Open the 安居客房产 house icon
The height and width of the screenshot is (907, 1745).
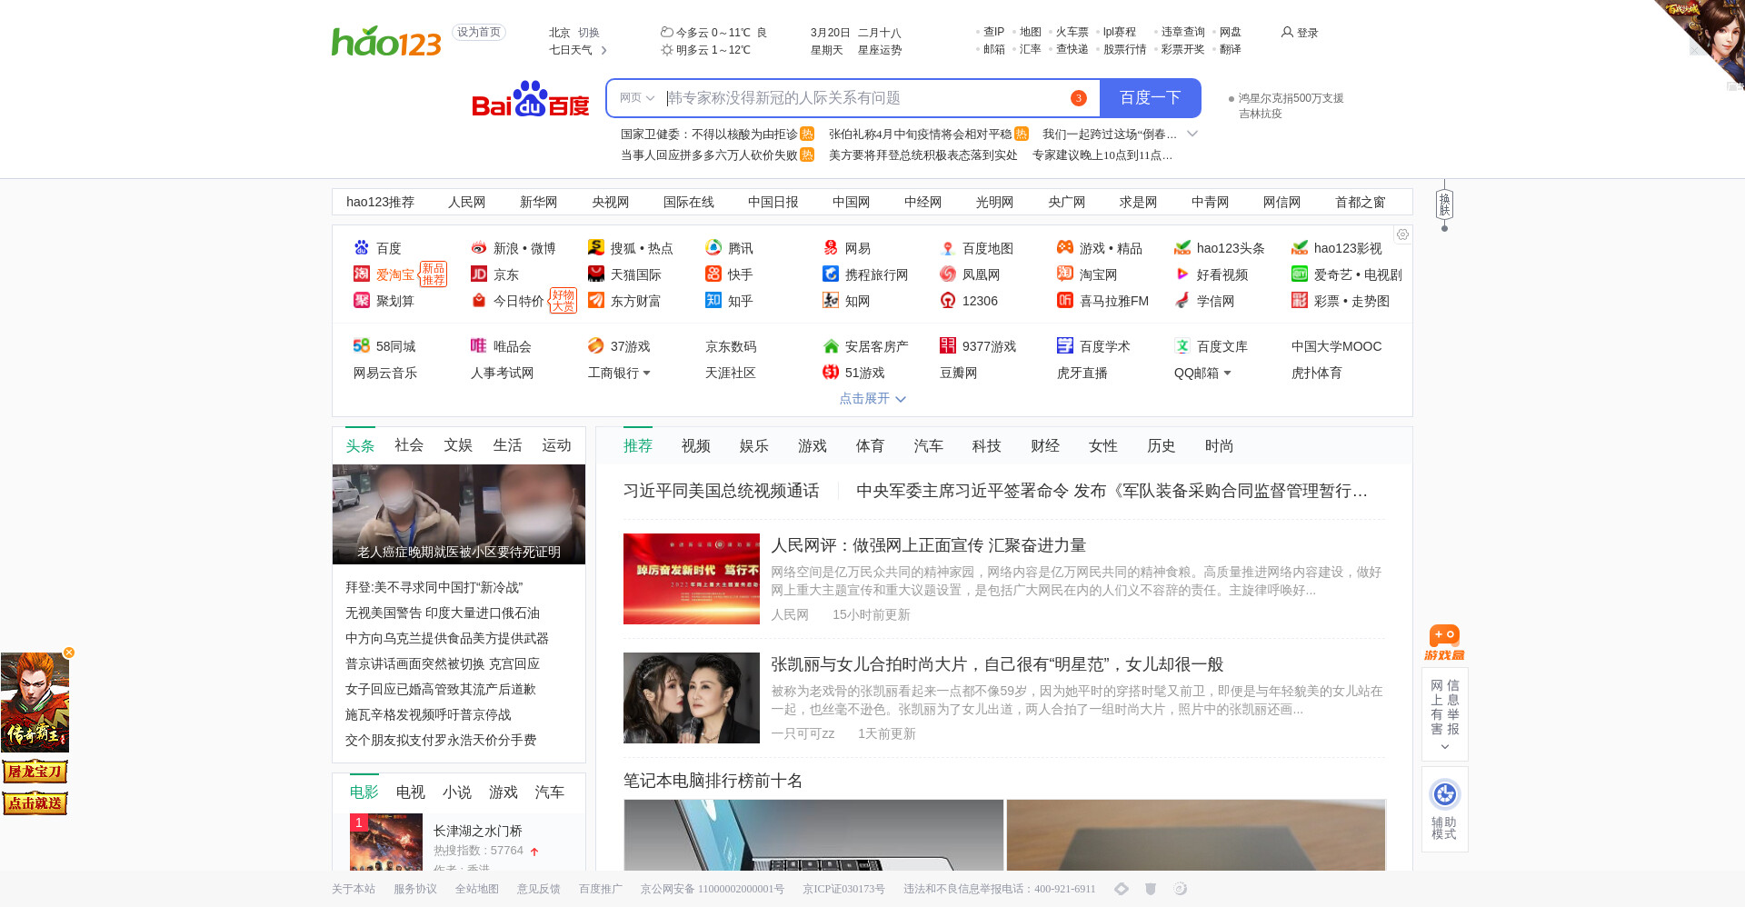831,345
